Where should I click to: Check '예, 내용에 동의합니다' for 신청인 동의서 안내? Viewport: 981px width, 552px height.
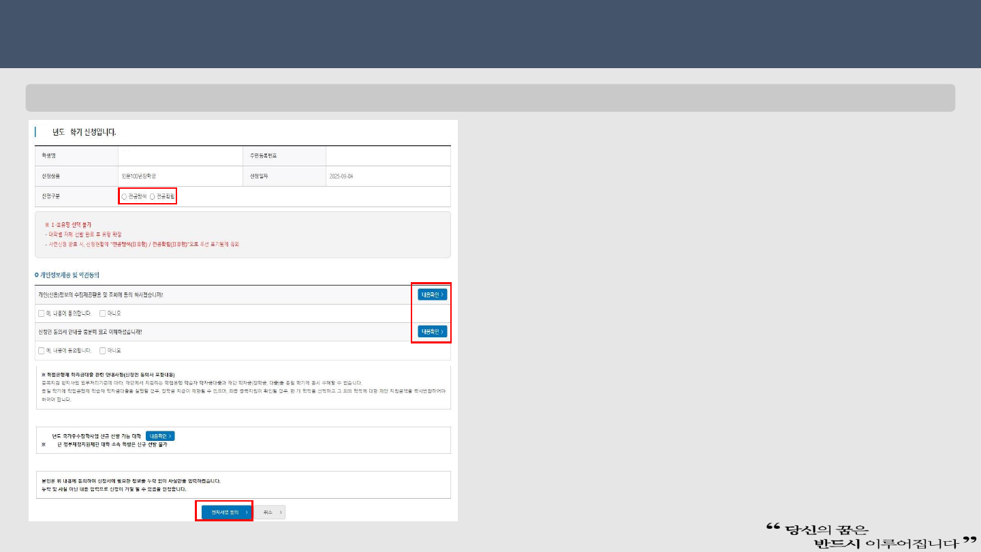click(x=41, y=350)
